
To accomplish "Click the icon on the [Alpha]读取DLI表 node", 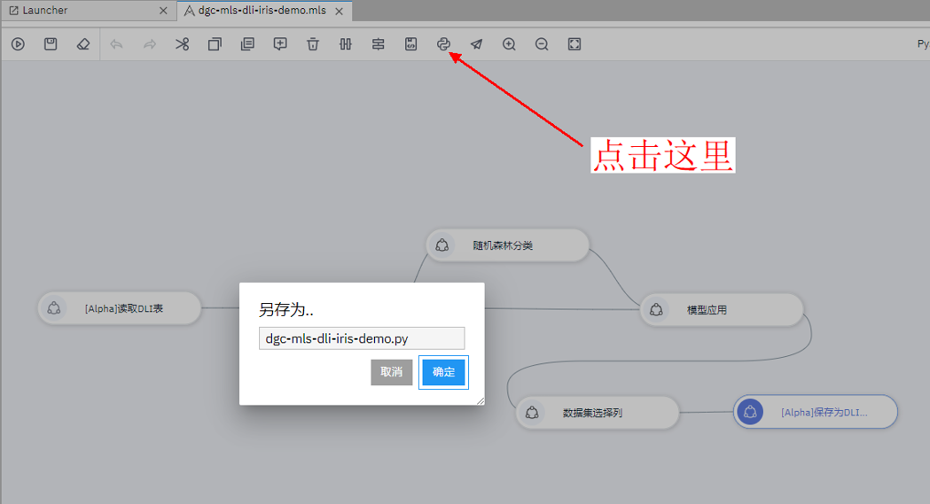I will pos(54,308).
